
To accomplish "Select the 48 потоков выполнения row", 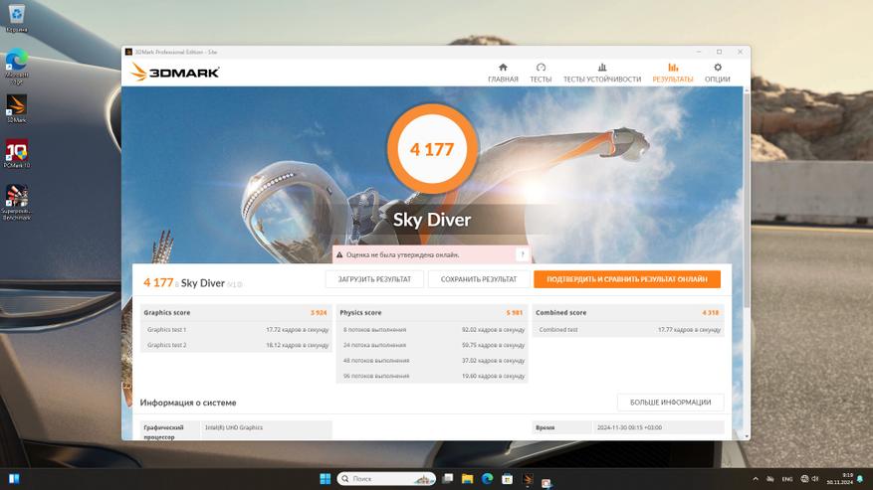I will tap(432, 361).
